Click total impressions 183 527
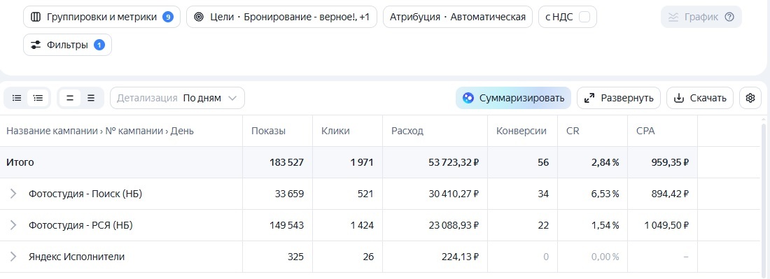 click(287, 162)
